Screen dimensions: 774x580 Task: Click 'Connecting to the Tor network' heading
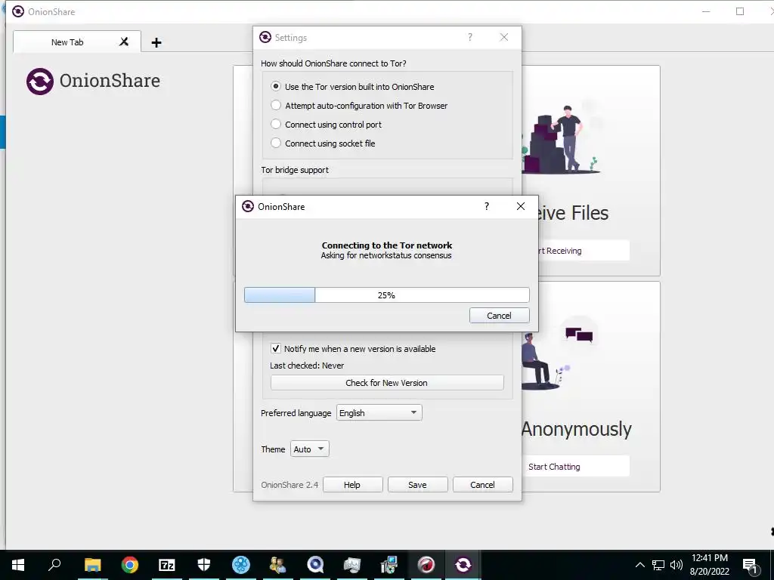tap(387, 245)
